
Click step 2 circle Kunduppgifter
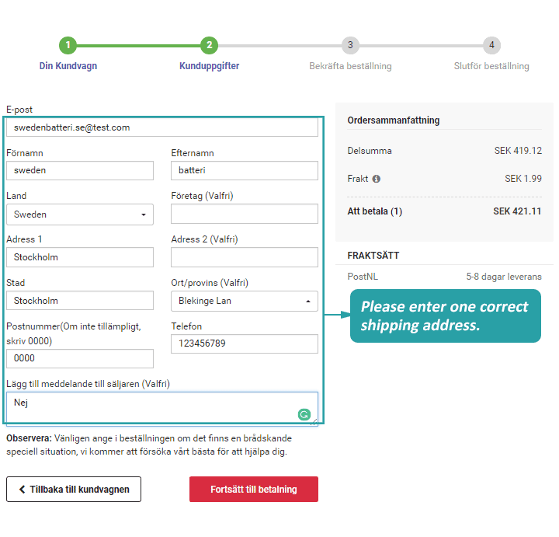[x=209, y=45]
